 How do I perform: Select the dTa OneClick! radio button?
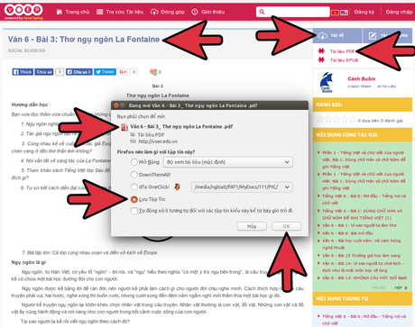(134, 186)
